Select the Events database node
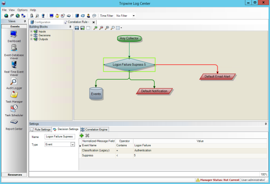270x184 pixels. pos(96,94)
